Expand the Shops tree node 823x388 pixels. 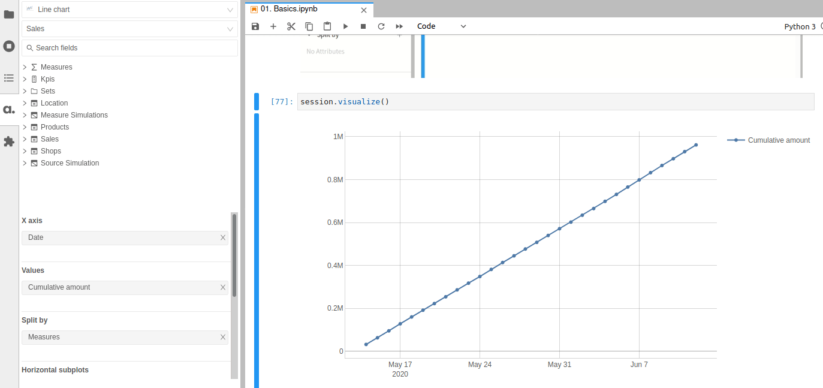(25, 151)
